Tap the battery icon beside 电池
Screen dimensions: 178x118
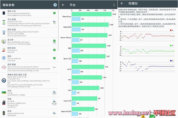tap(4, 113)
